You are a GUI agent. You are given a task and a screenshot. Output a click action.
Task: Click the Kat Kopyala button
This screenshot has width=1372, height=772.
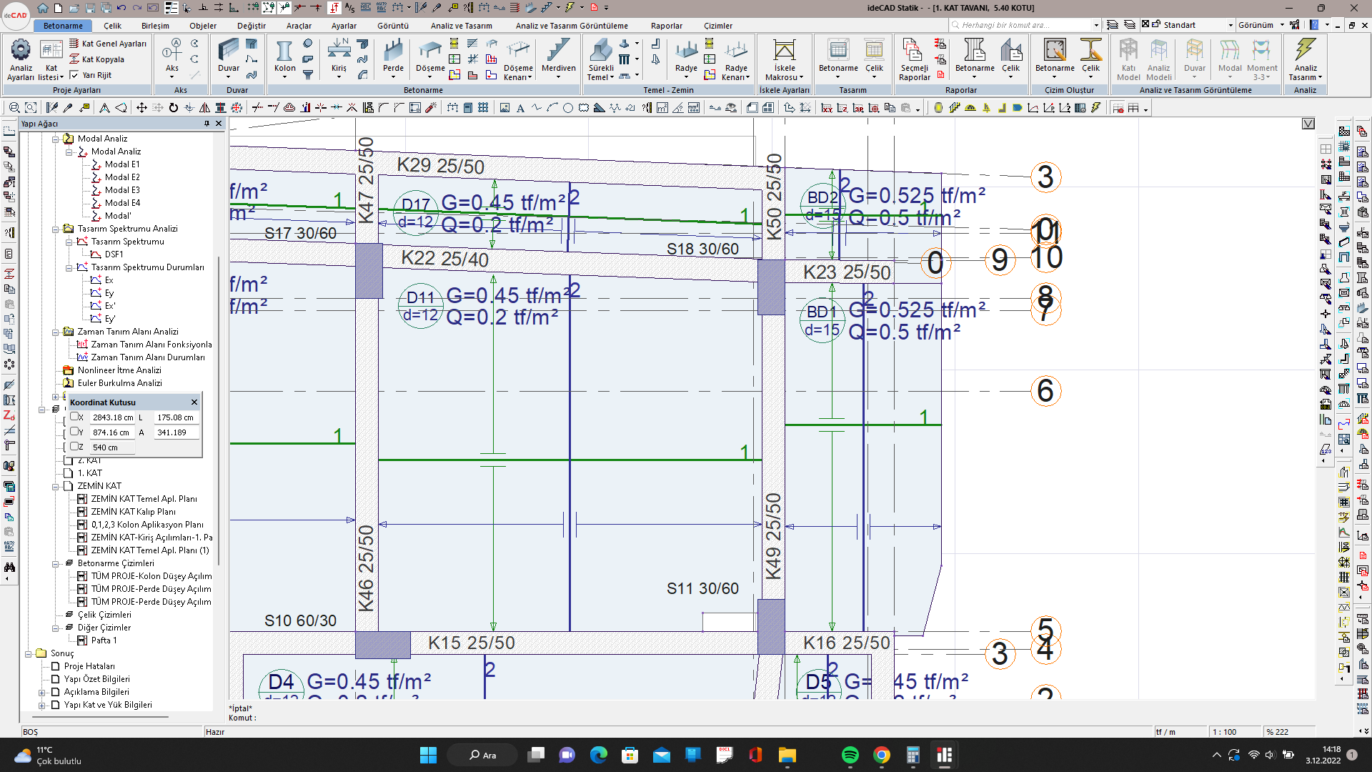click(96, 59)
